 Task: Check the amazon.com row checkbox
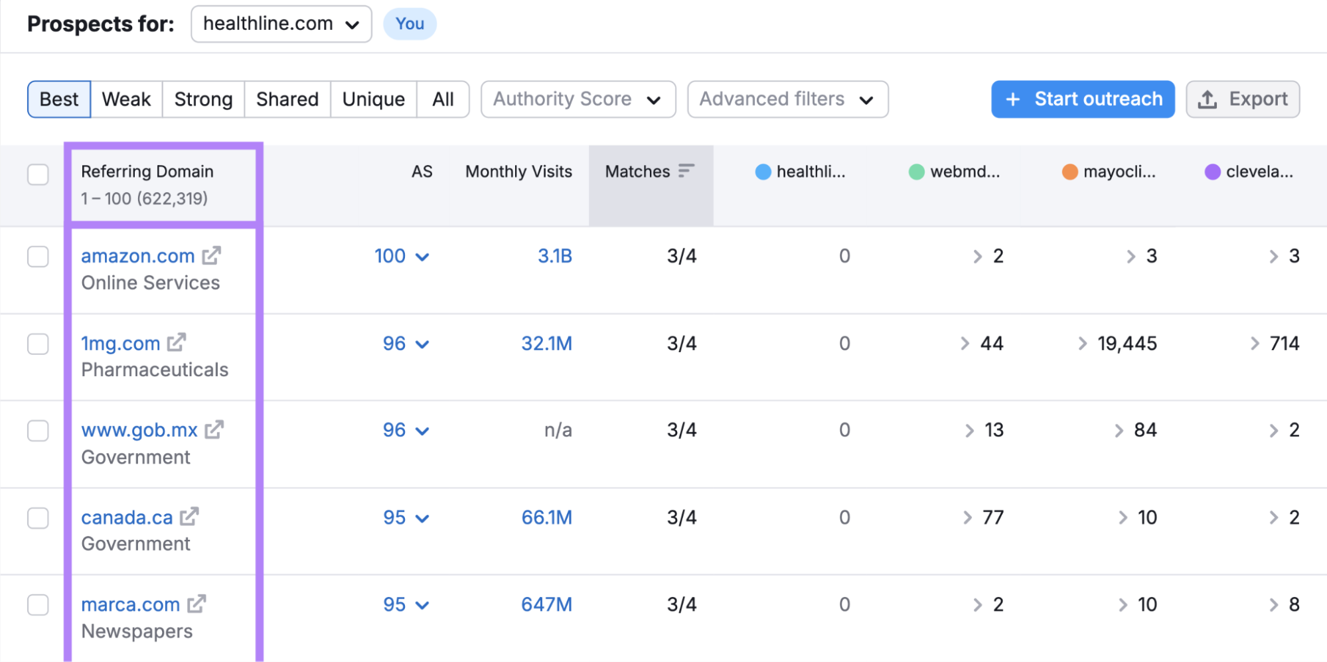[x=38, y=256]
